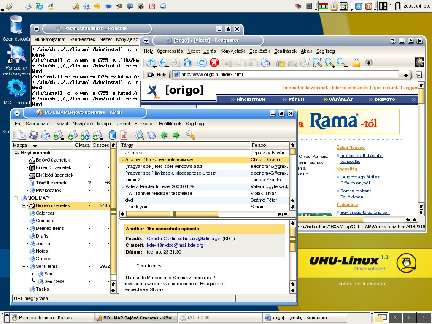The width and height of the screenshot is (432, 324).
Task: Open the Üzenet menu in KMail
Action: (122, 124)
